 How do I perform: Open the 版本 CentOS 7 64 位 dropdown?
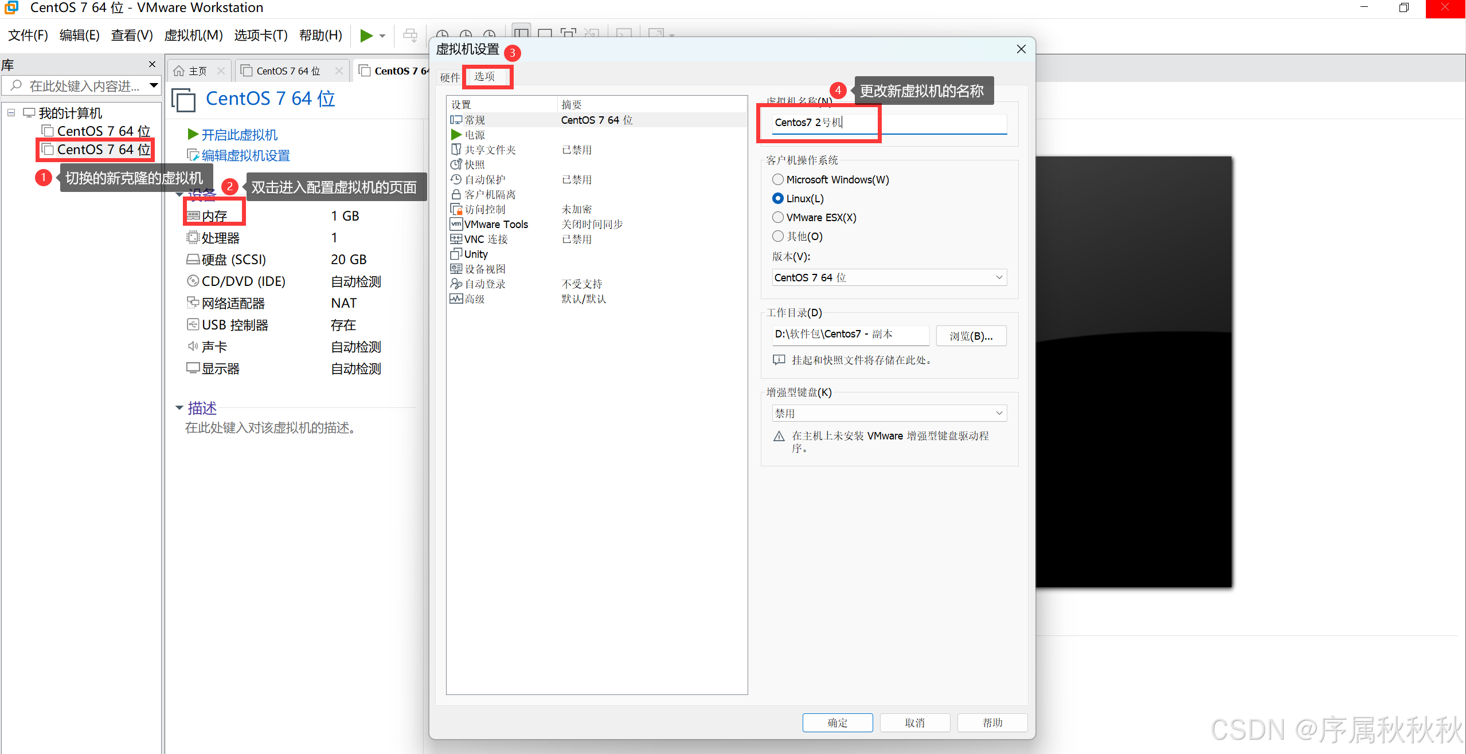889,277
